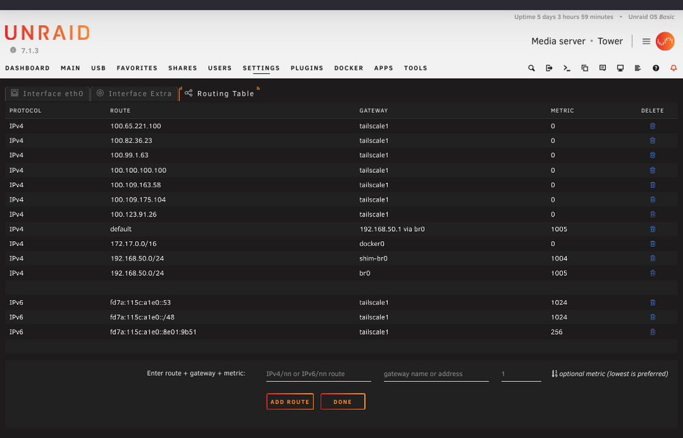Click the orange Unraid avatar circle
The image size is (683, 438).
[x=665, y=42]
